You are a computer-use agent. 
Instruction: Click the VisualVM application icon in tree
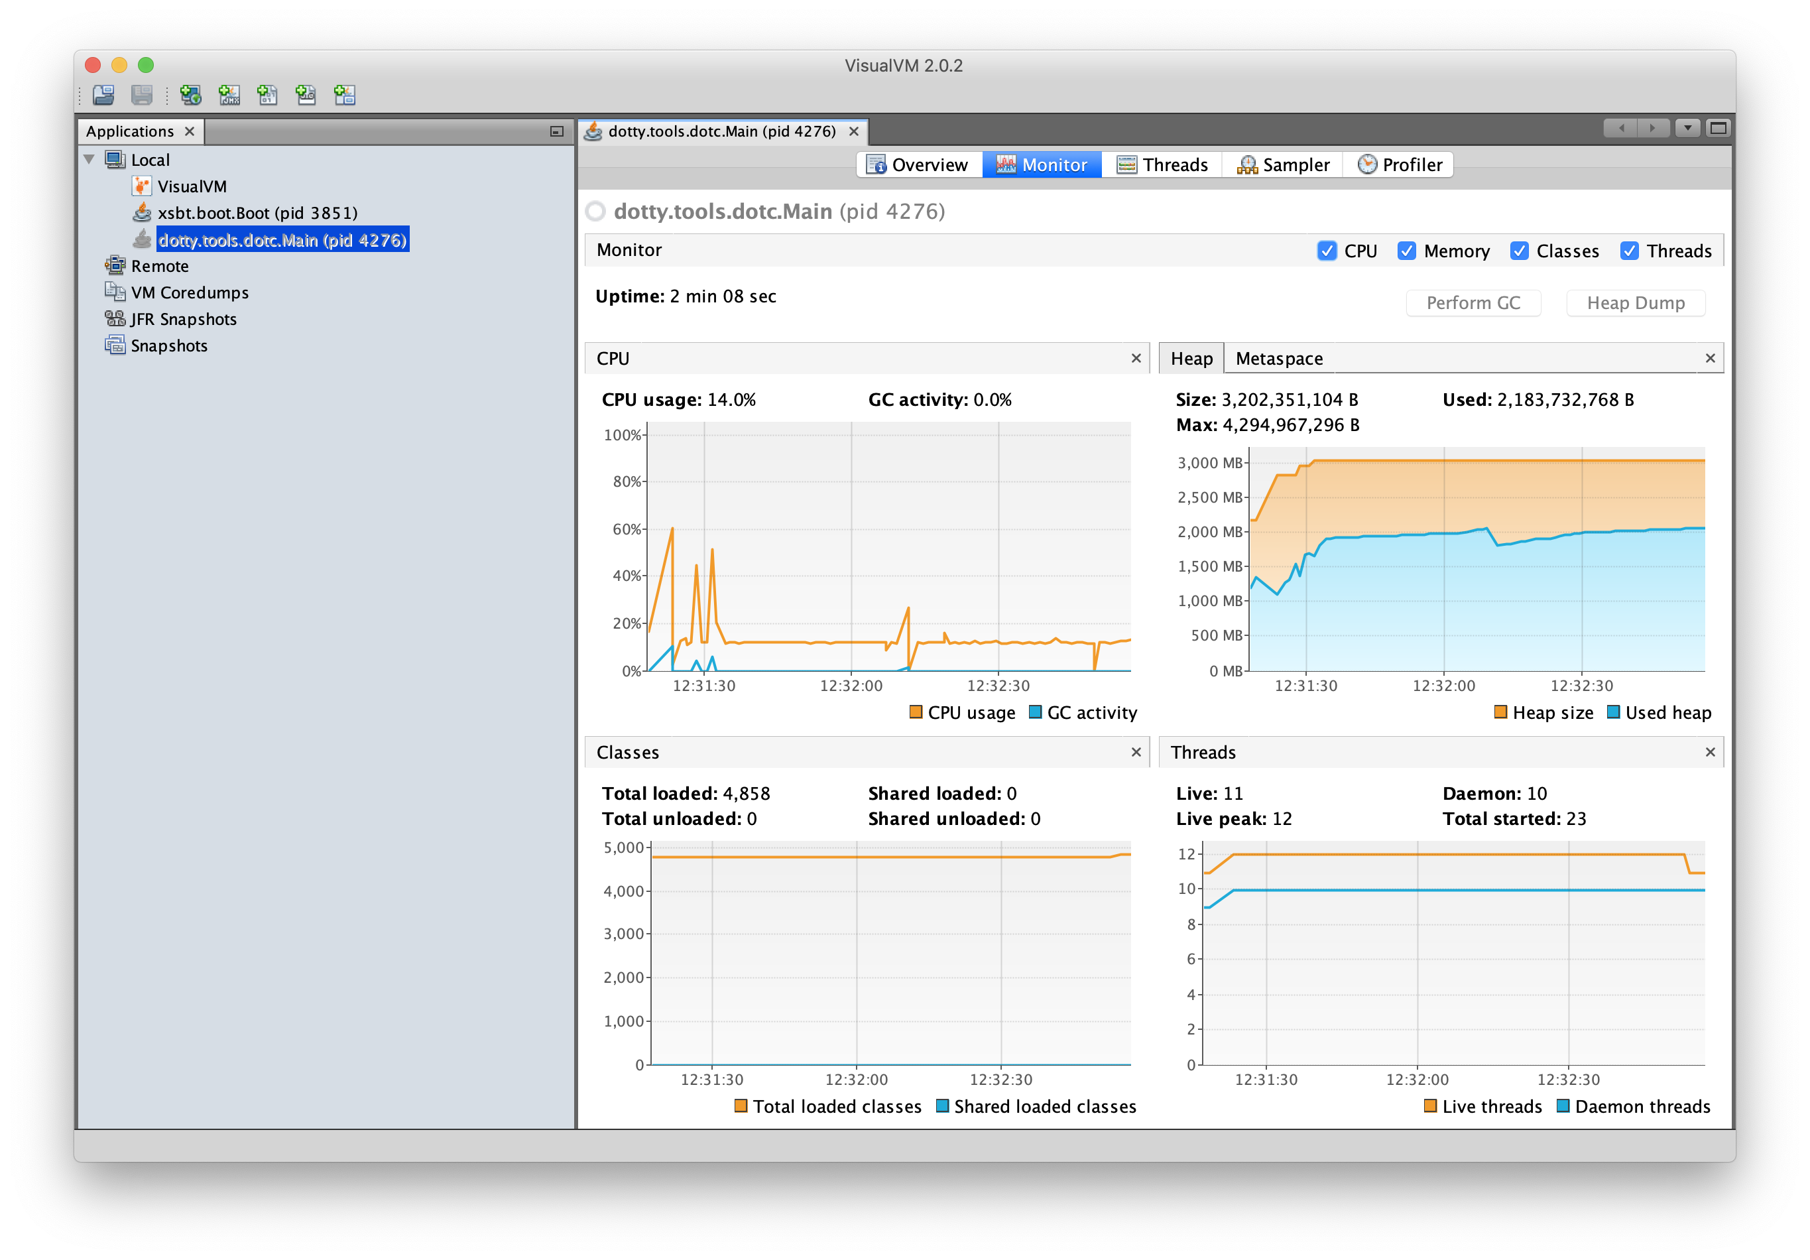click(141, 186)
